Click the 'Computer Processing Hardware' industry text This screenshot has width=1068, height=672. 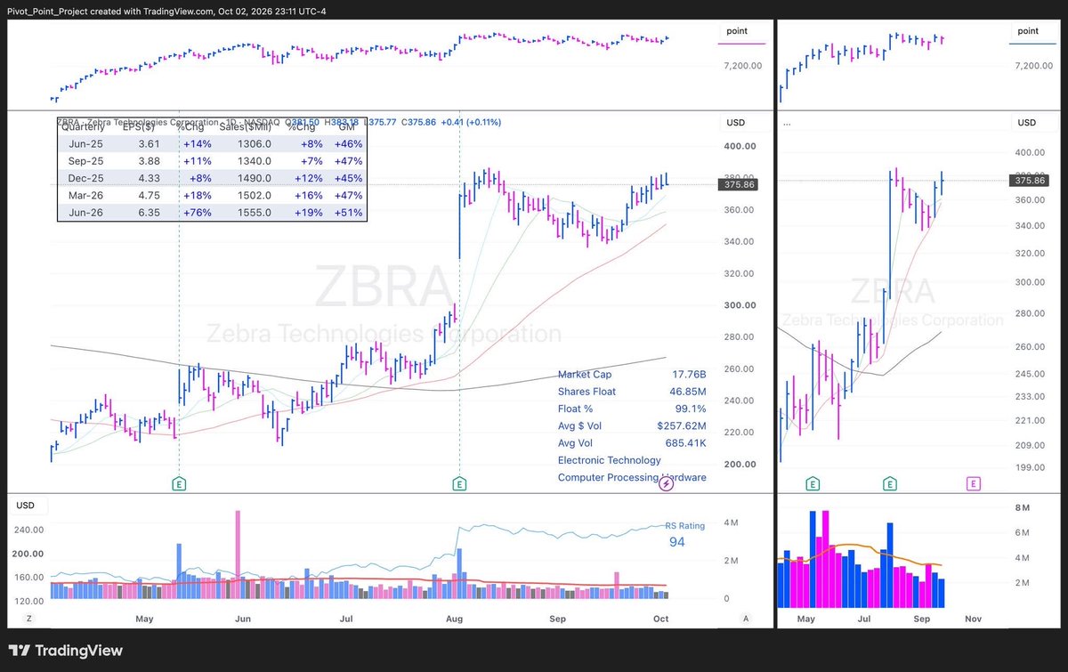(x=632, y=478)
